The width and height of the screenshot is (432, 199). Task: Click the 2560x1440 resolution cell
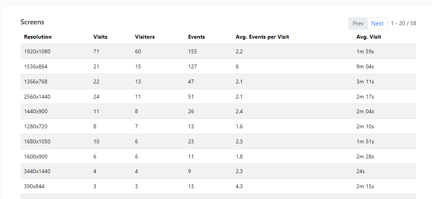pyautogui.click(x=37, y=97)
